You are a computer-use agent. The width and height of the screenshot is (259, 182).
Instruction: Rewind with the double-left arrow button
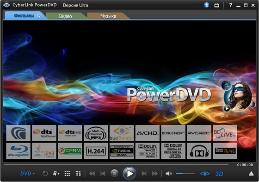(x=92, y=174)
